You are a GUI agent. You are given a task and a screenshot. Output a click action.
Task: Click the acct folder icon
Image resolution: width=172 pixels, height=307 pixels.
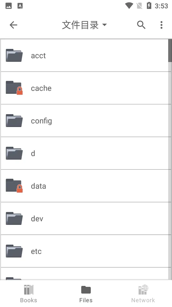point(14,55)
